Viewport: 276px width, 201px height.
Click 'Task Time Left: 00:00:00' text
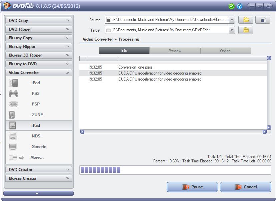[252, 161]
